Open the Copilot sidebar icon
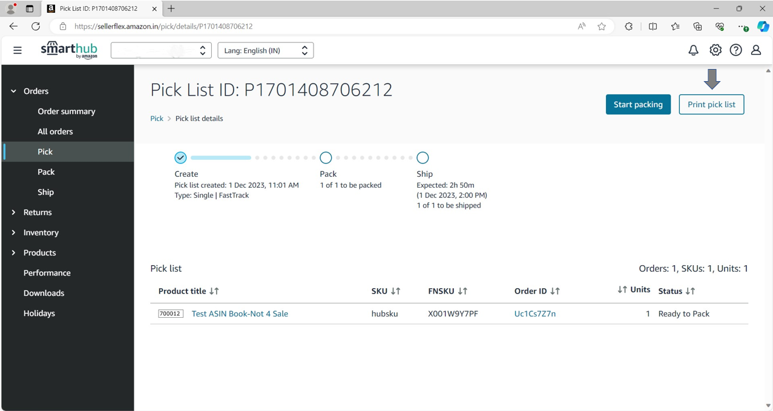Viewport: 773px width, 411px height. (763, 26)
